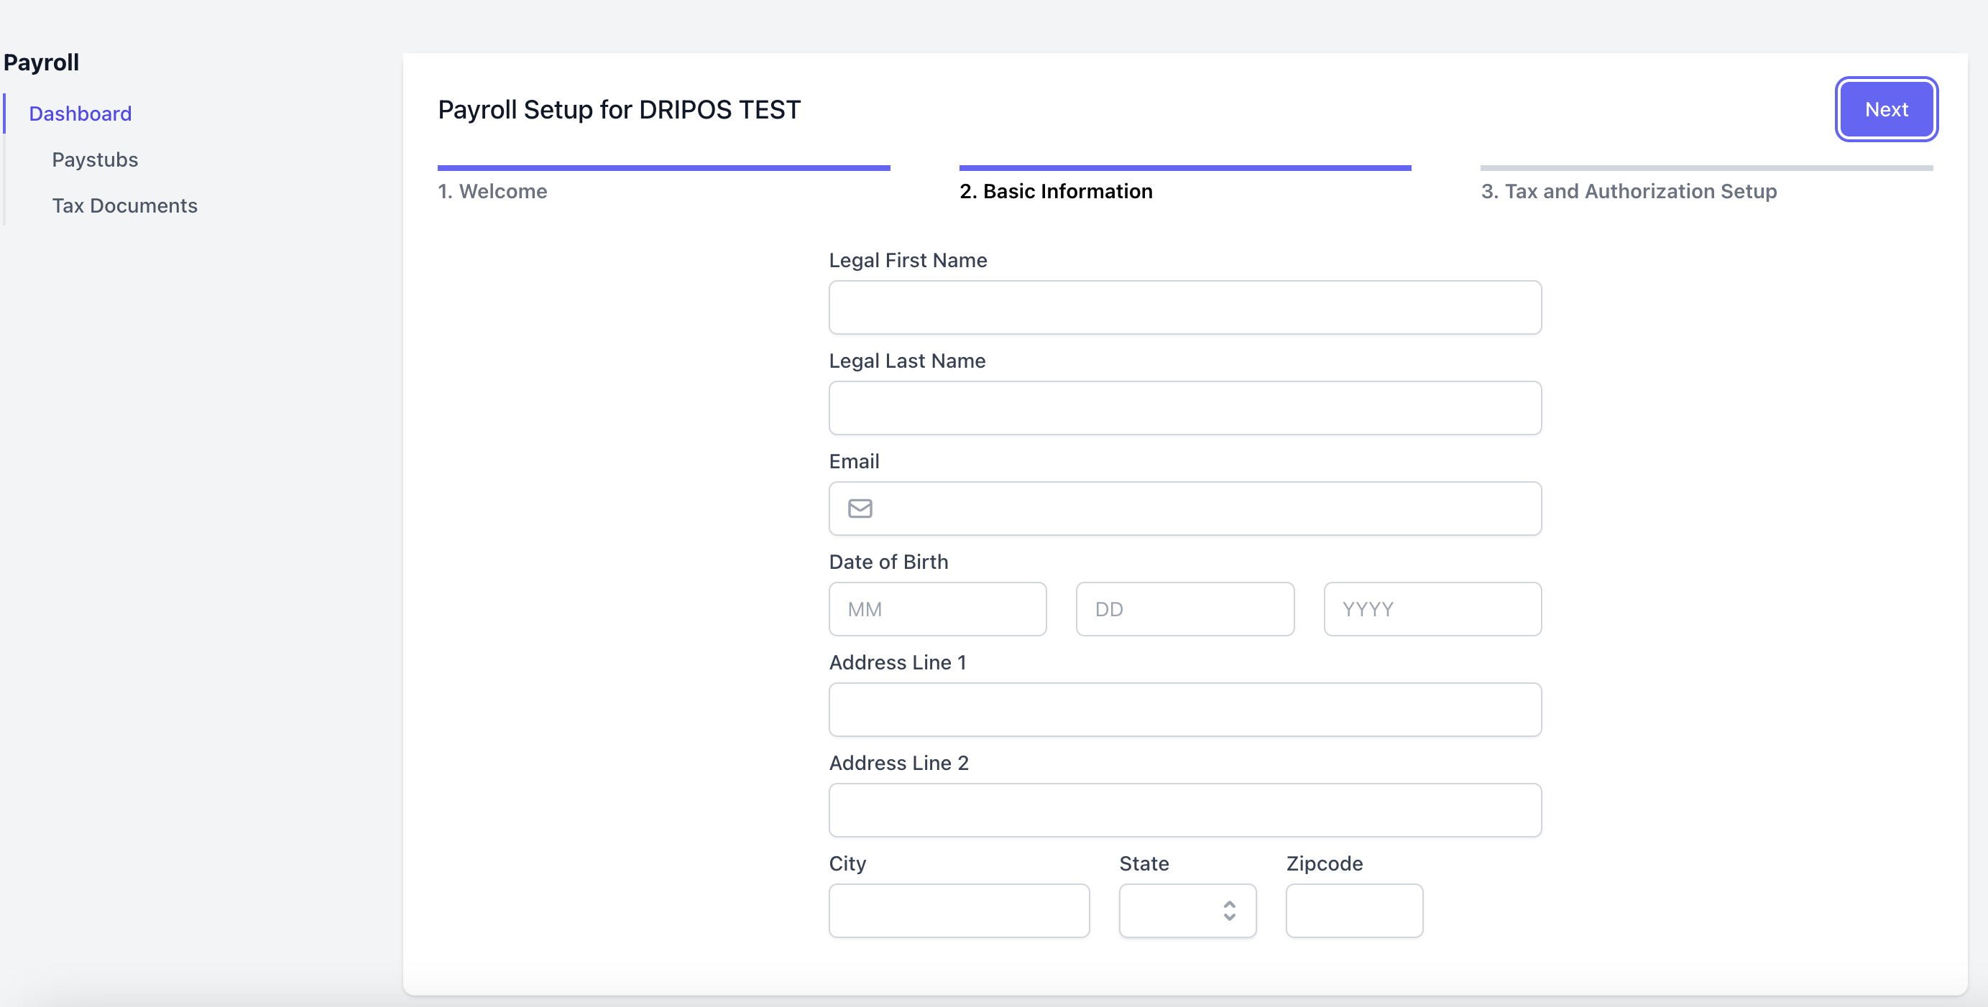Focus the Address Line 1 field
The width and height of the screenshot is (1988, 1007).
pos(1184,710)
